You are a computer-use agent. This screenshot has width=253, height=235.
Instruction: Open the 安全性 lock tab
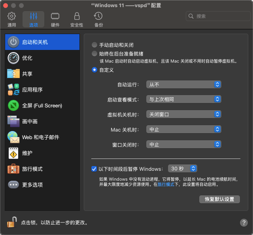(77, 19)
